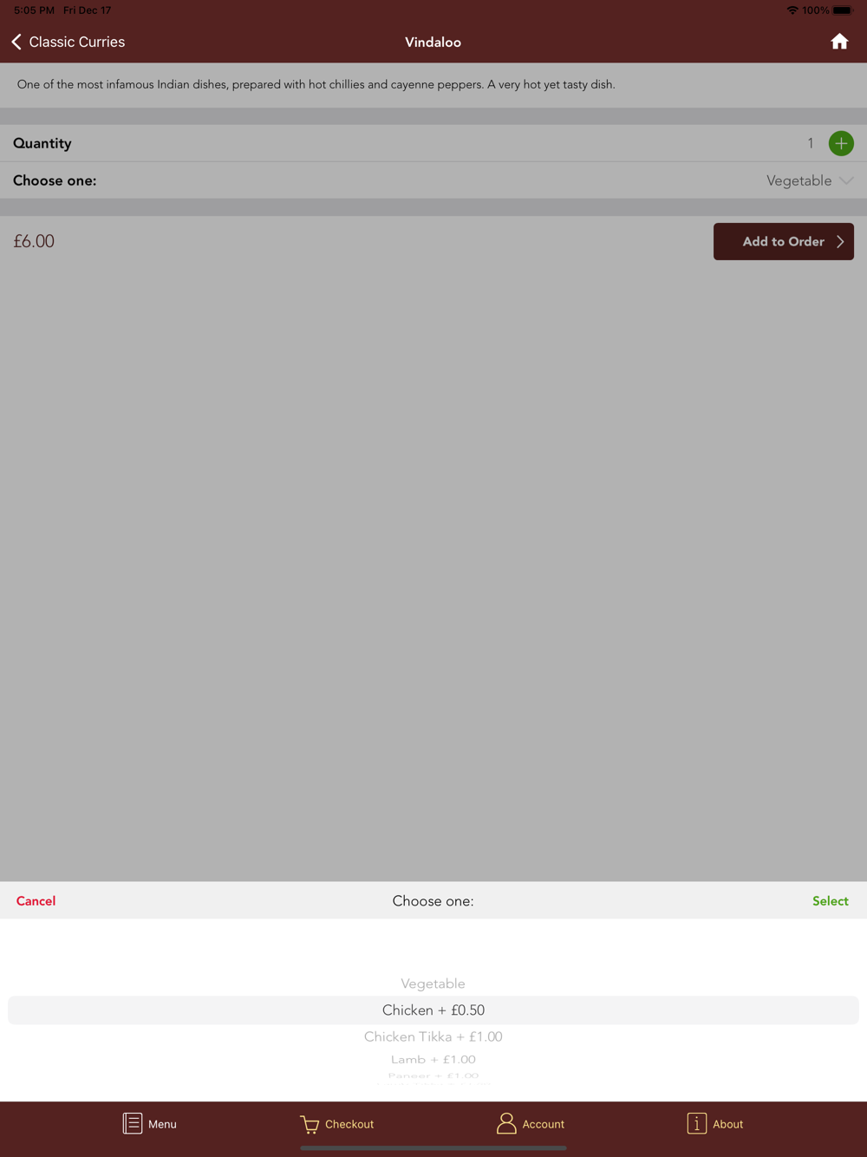Expand the Vegetable dropdown chevron
This screenshot has height=1157, width=867.
pos(846,180)
